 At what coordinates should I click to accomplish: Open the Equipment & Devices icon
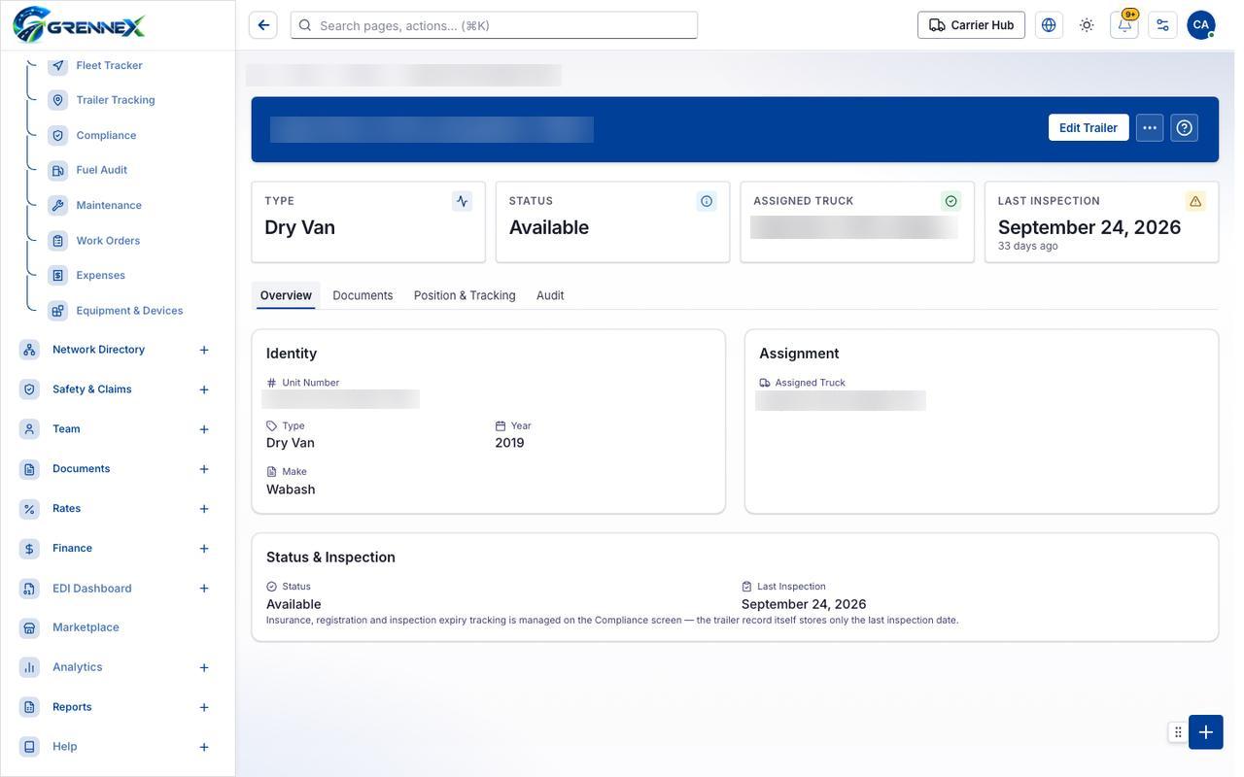point(58,310)
